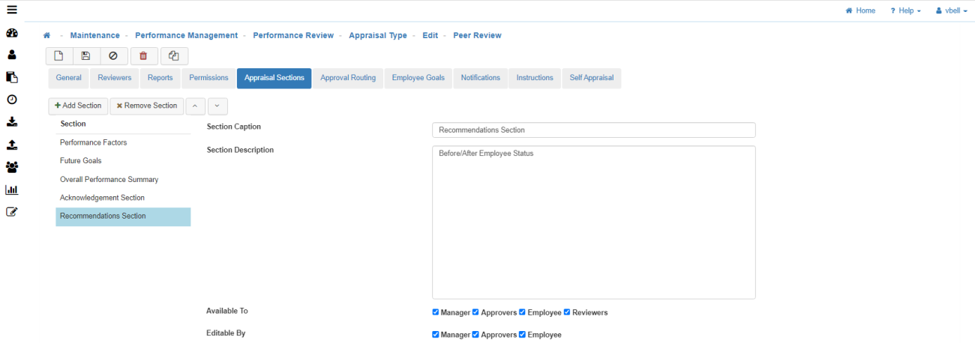
Task: Save using the floppy disk icon
Action: [x=85, y=56]
